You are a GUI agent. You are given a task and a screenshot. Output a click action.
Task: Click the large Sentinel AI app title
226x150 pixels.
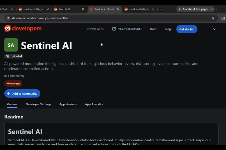tap(47, 46)
